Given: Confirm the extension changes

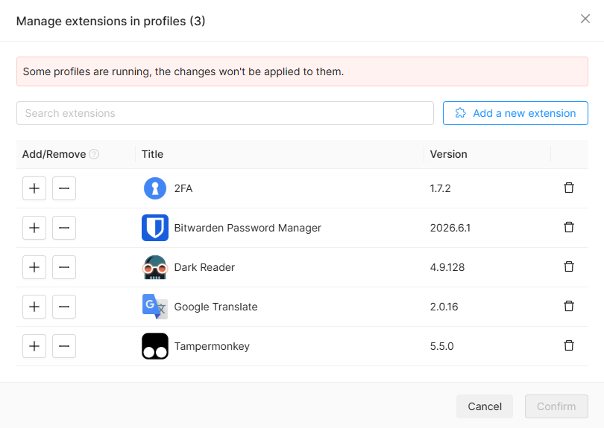Looking at the screenshot, I should tap(556, 406).
